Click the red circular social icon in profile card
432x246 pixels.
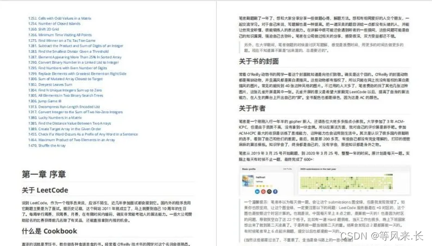click(x=263, y=192)
